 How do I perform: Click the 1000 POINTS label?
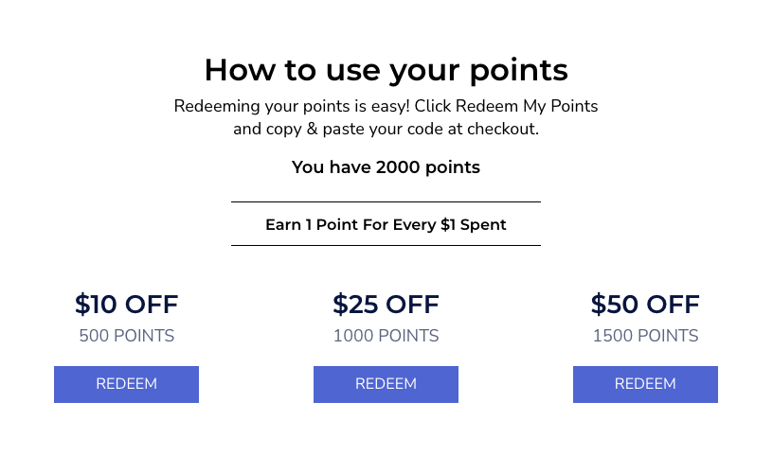386,336
